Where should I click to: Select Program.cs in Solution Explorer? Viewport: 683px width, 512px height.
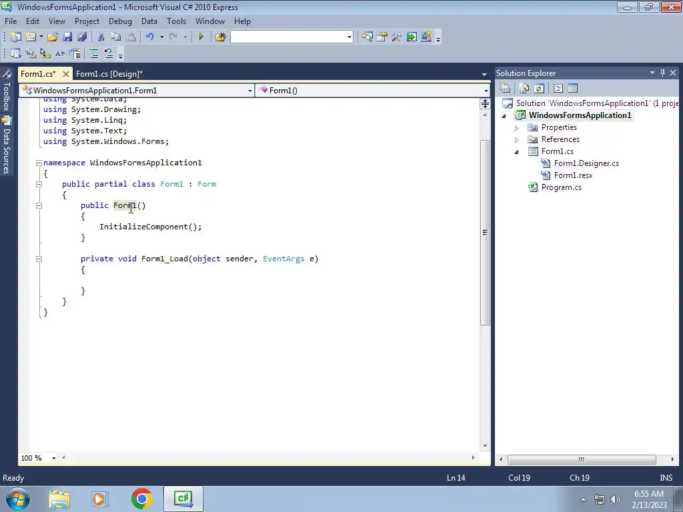pos(561,187)
